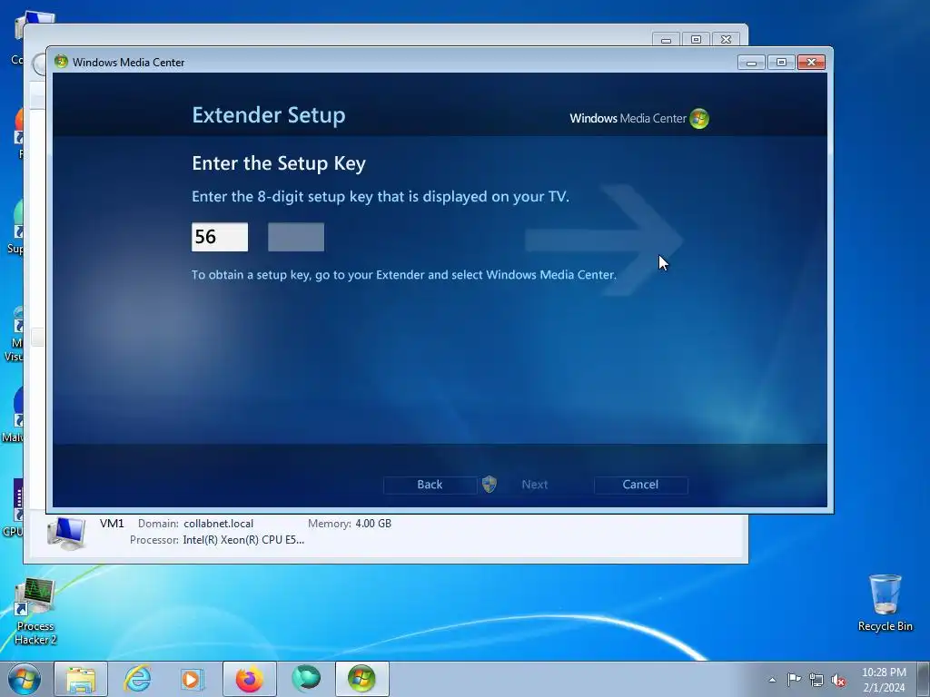Open the Windows Start menu

point(25,679)
